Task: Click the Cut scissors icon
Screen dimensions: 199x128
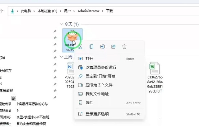Action: tap(80, 47)
